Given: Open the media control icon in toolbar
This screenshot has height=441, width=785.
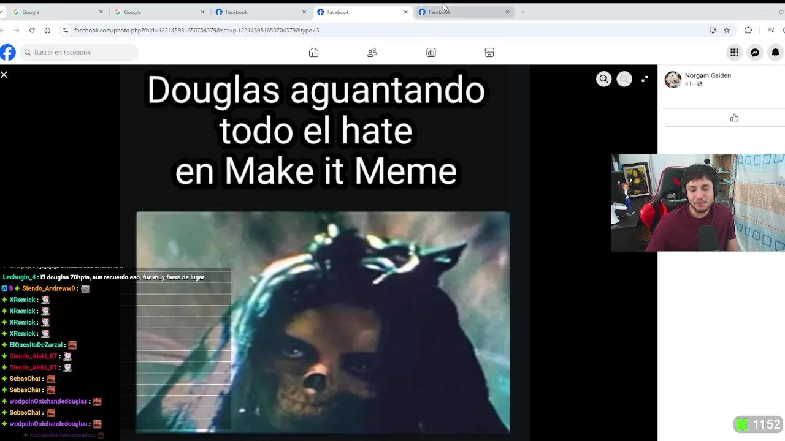Looking at the screenshot, I should 771,30.
